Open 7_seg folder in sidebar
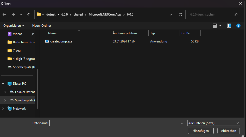Image resolution: width=246 pixels, height=137 pixels. pyautogui.click(x=14, y=51)
